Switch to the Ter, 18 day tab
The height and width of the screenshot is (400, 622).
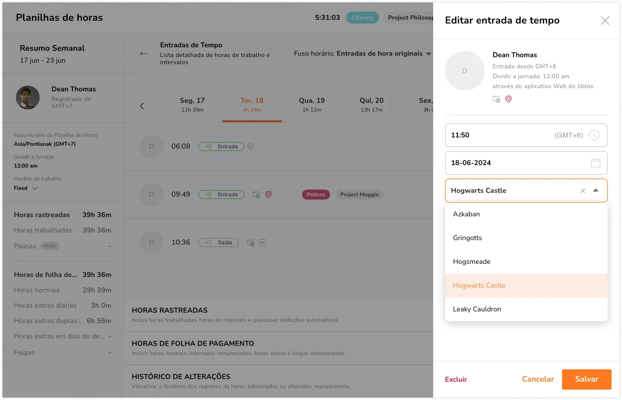[x=252, y=105]
